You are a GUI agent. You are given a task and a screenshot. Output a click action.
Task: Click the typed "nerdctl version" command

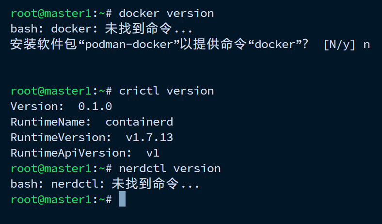click(x=170, y=169)
